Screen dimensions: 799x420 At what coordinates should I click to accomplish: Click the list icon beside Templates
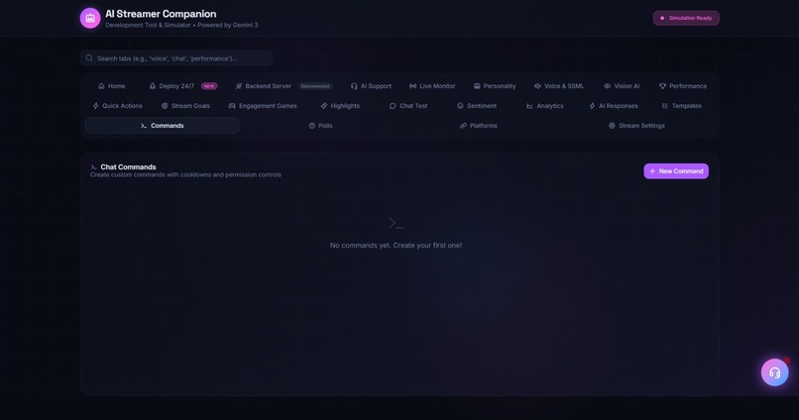pyautogui.click(x=664, y=106)
